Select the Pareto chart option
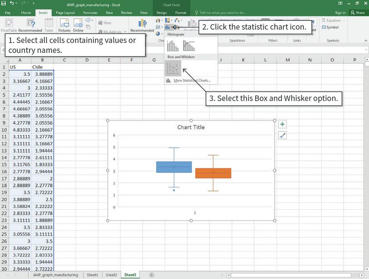 189,46
